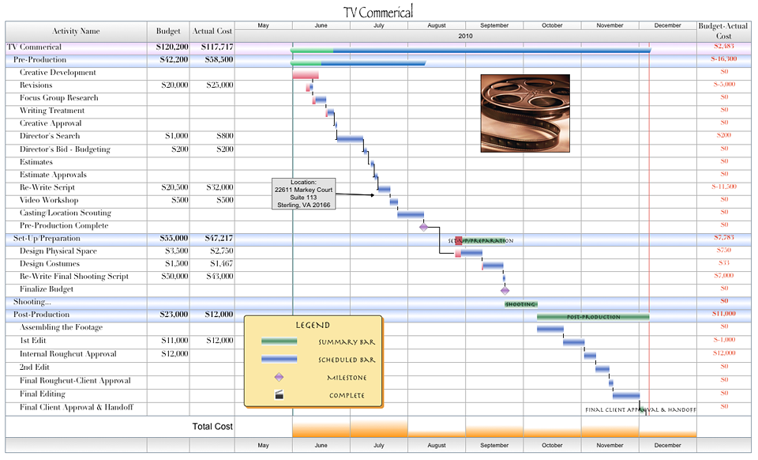Click the Re-Write Script activity name
Screen dimensions: 758x460
pyautogui.click(x=47, y=188)
